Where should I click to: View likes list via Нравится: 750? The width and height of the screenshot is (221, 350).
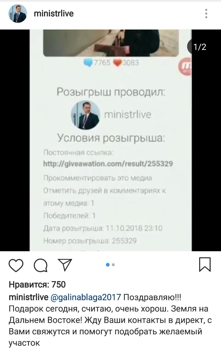click(37, 285)
